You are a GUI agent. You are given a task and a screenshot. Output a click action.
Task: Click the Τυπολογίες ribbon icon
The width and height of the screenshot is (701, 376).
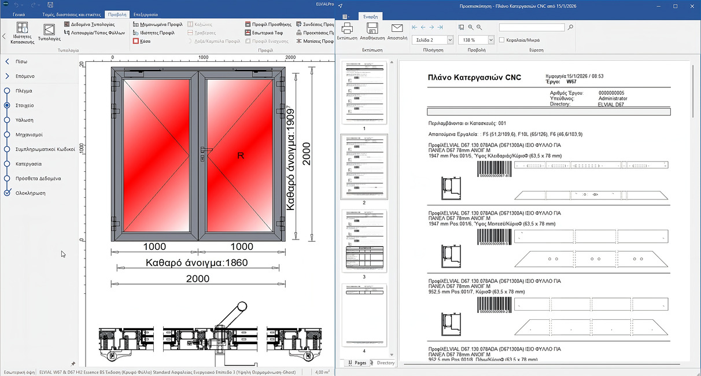(50, 30)
